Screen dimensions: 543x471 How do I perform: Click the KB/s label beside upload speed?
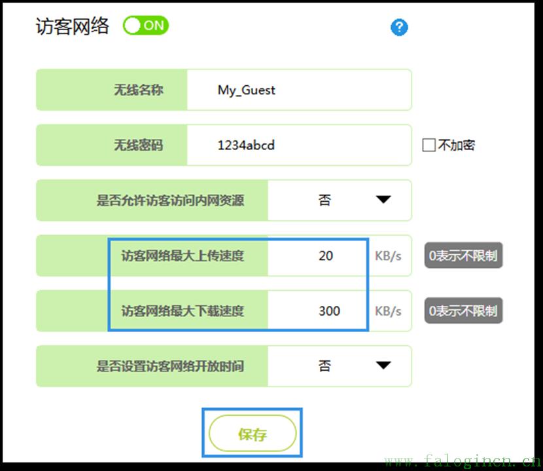pos(389,256)
